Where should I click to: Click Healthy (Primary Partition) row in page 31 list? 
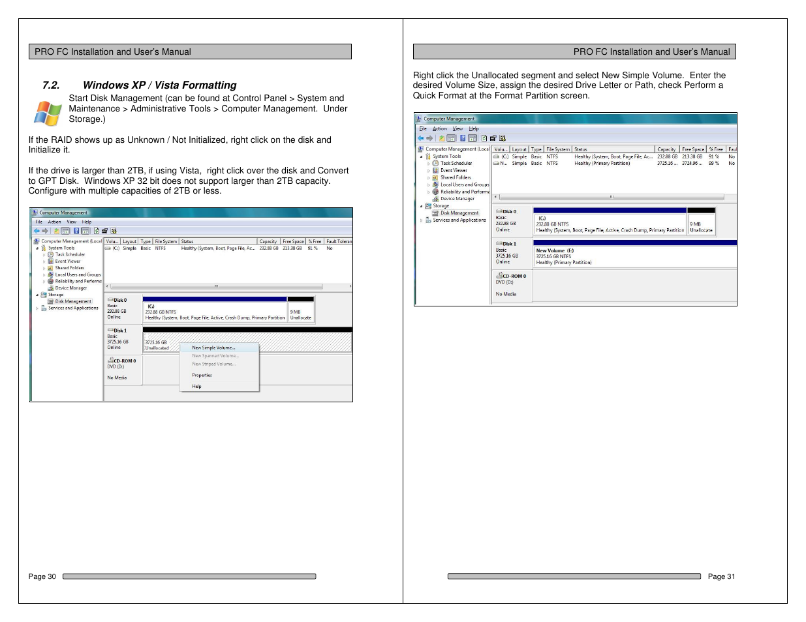pyautogui.click(x=615, y=164)
